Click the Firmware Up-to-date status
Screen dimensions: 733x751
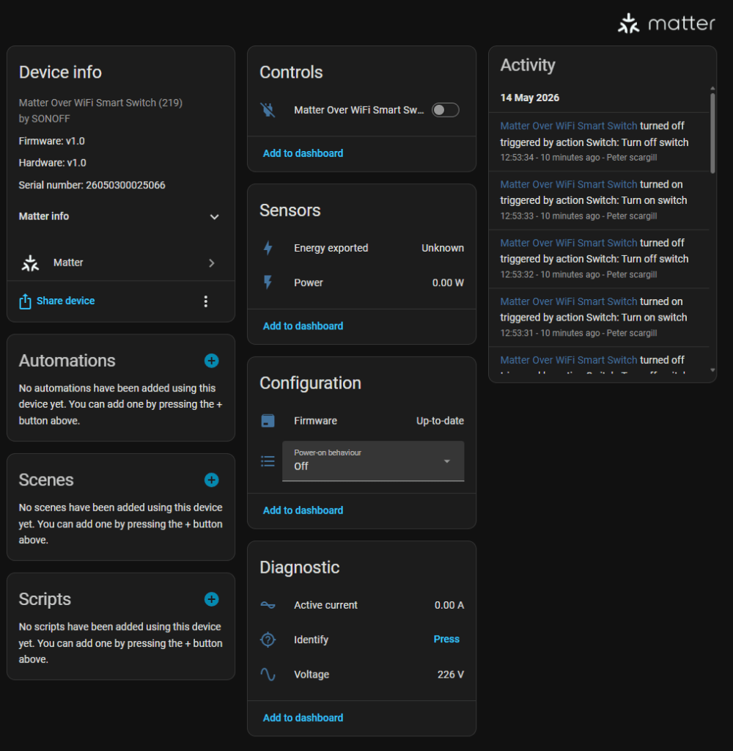click(440, 421)
